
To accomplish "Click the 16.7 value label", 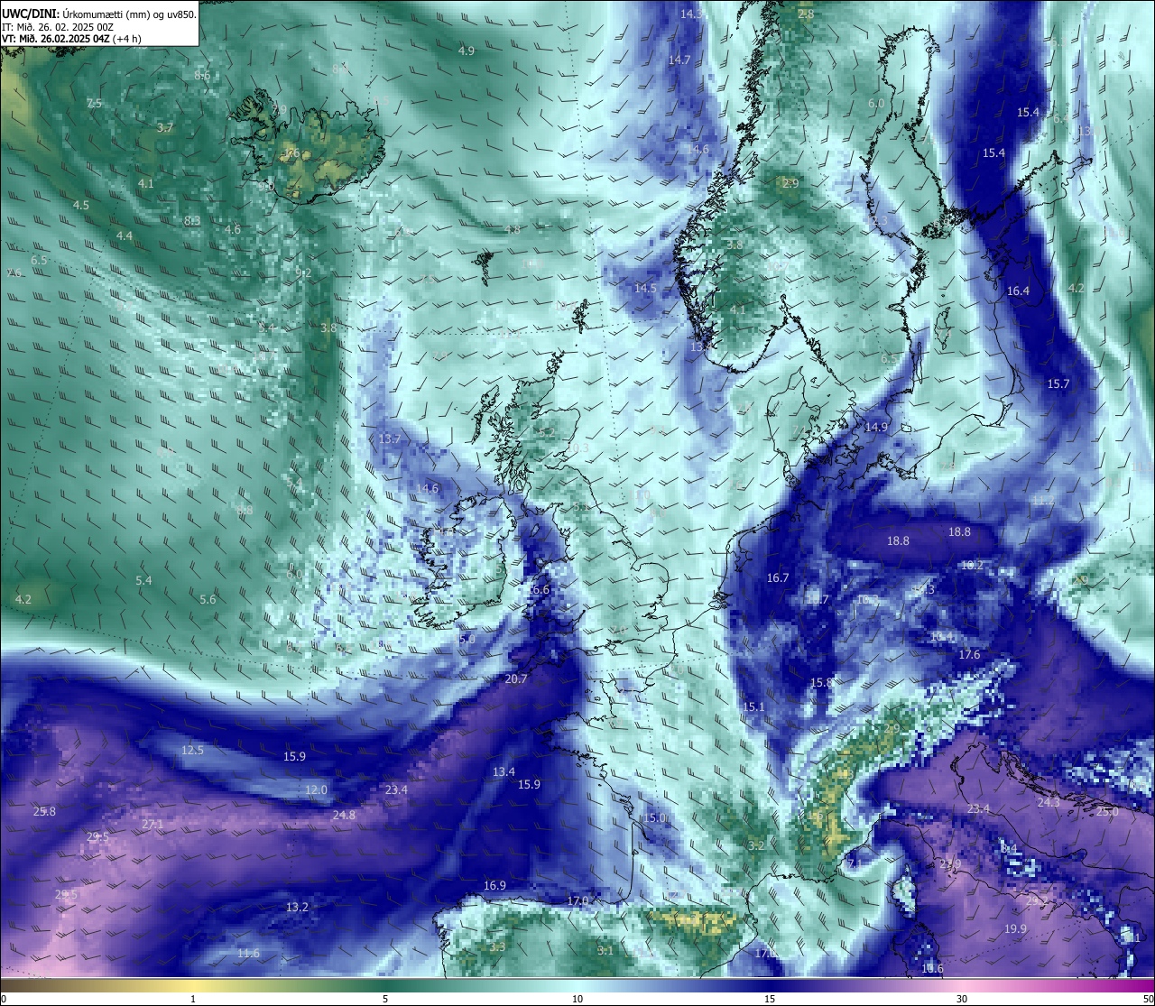I will tap(778, 577).
